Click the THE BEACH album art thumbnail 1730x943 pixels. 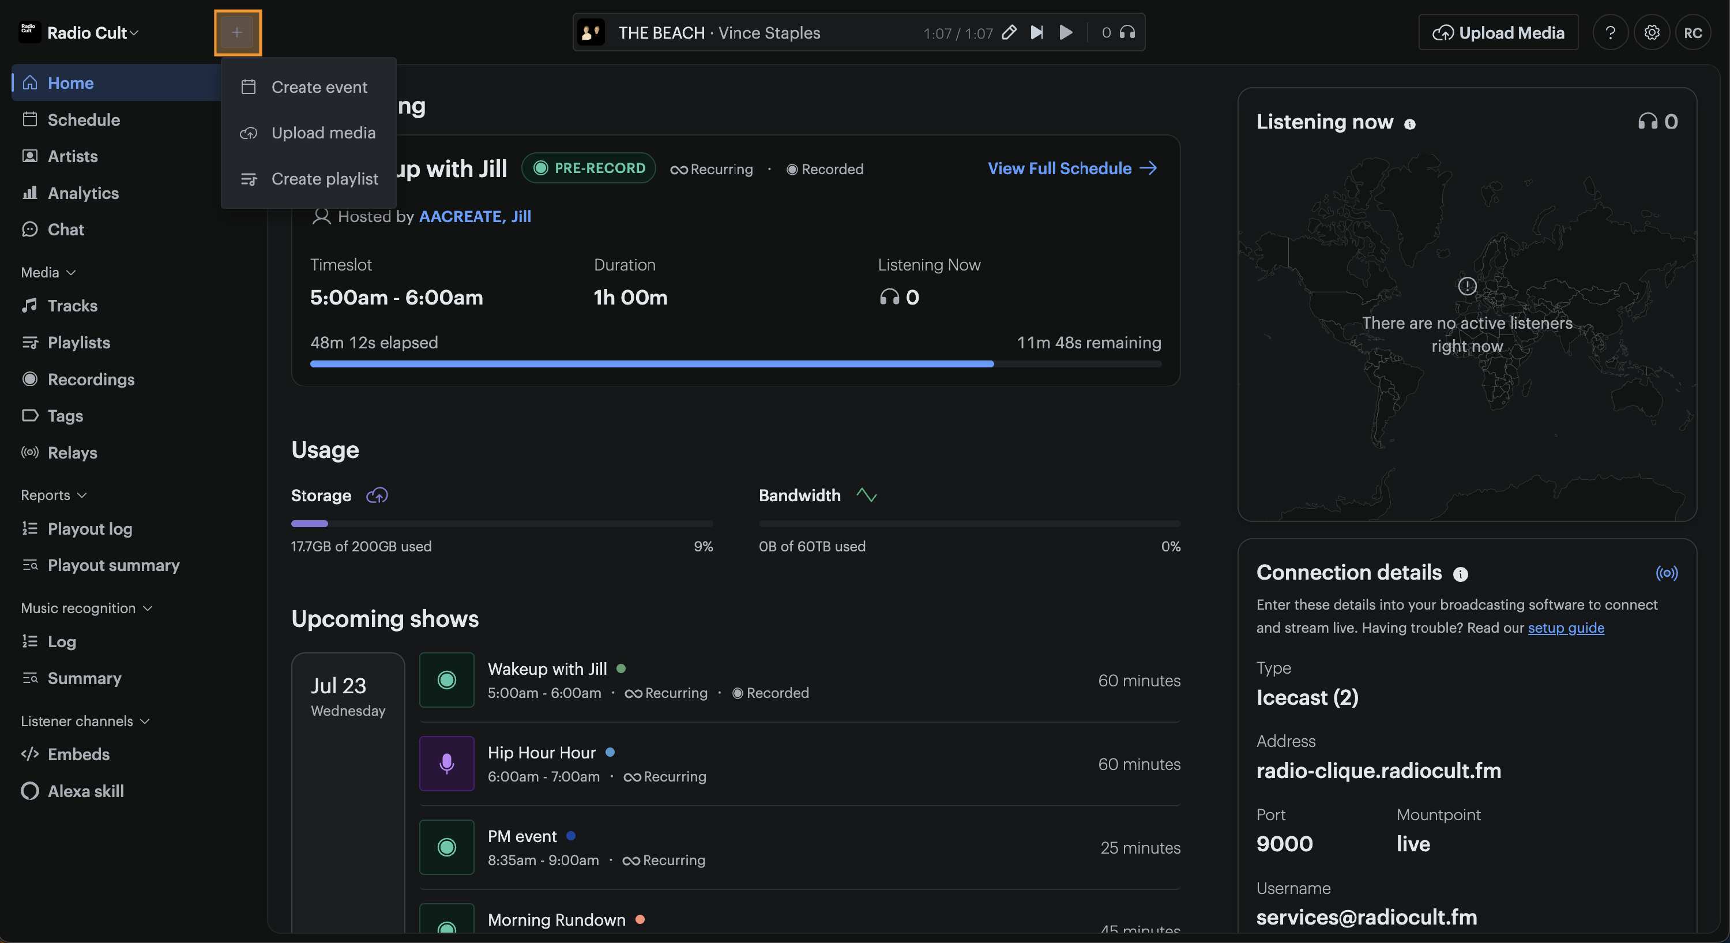pos(591,32)
